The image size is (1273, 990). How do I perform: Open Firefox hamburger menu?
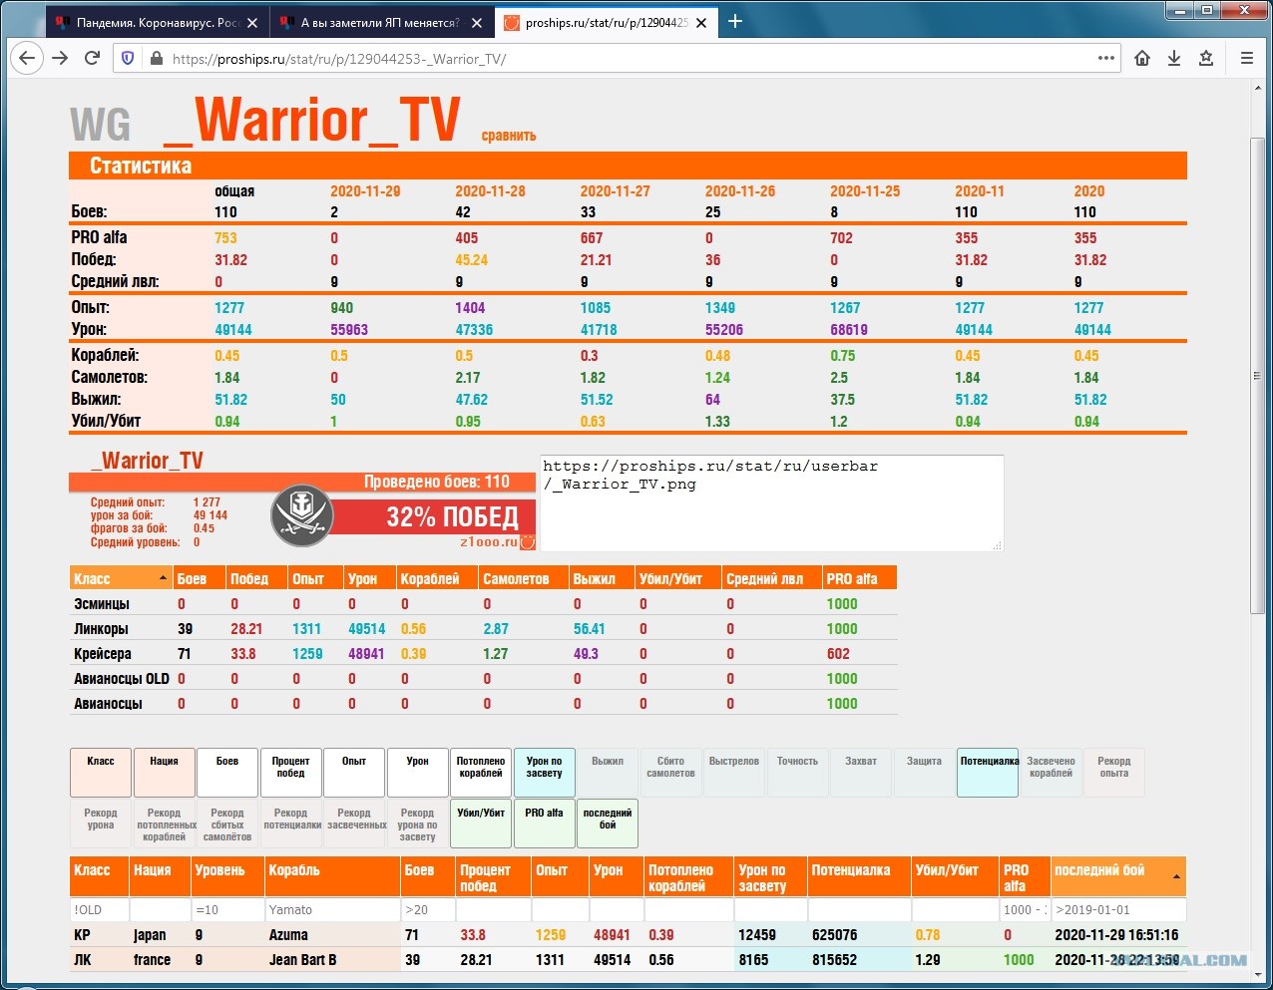[1247, 58]
